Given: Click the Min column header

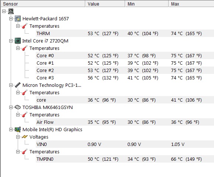Looking at the screenshot, I should click(x=147, y=4).
